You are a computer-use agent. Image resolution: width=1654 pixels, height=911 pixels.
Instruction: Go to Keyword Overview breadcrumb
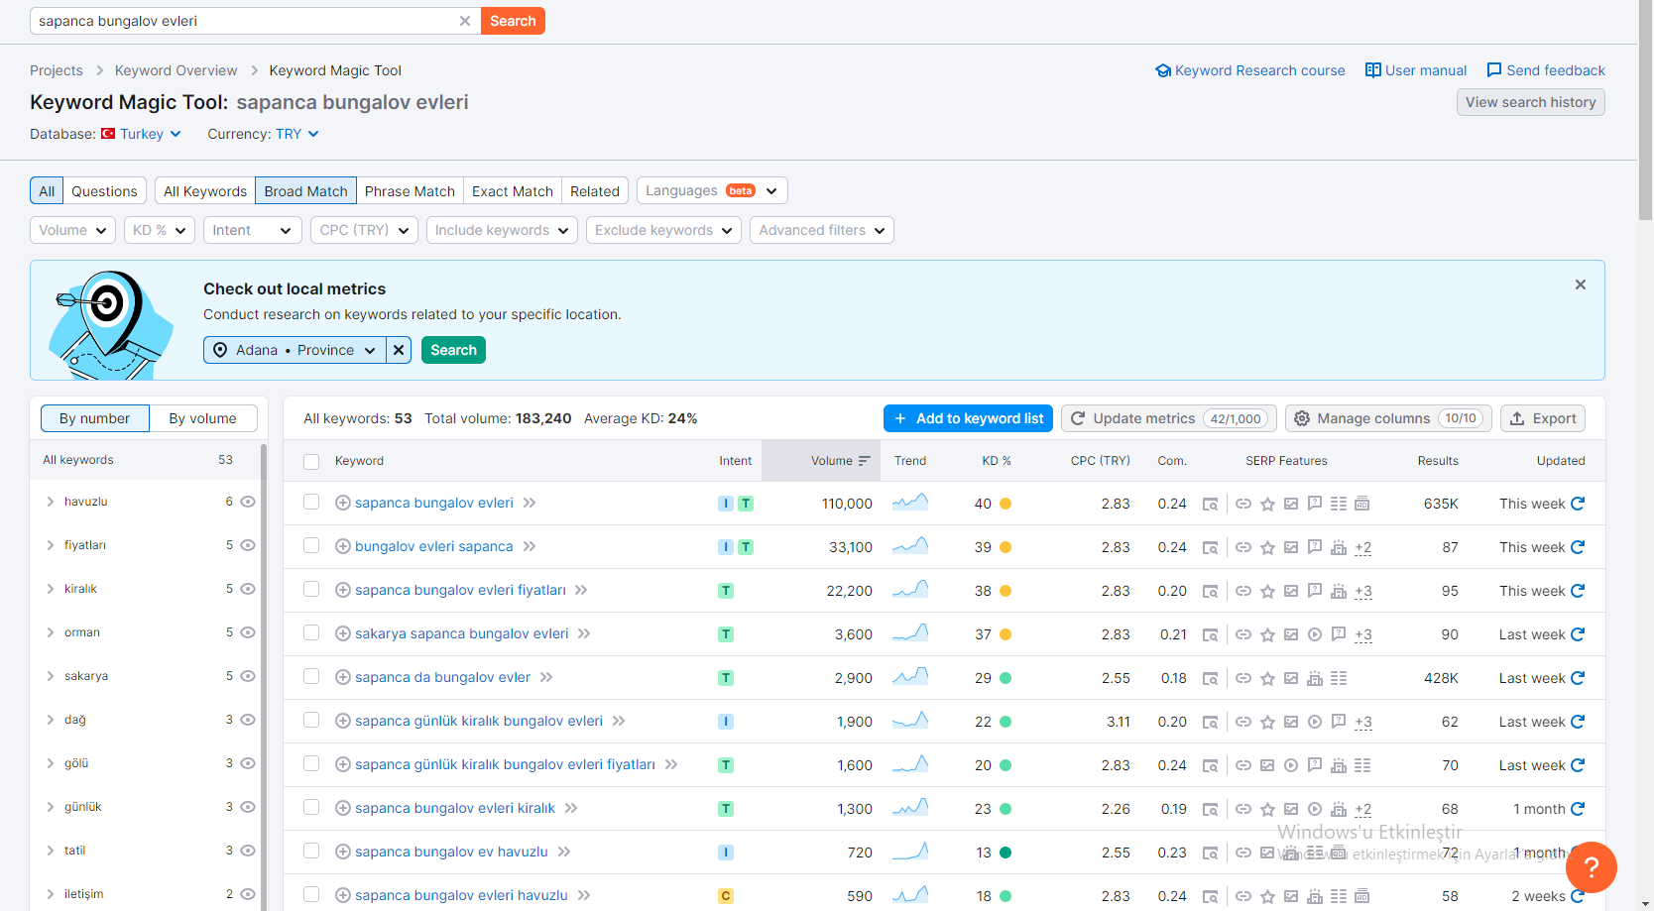point(177,70)
